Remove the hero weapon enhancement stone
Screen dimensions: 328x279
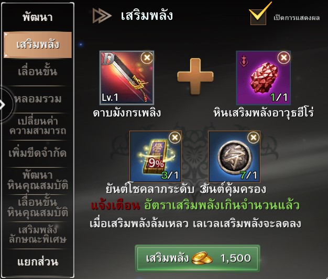pos(283,57)
